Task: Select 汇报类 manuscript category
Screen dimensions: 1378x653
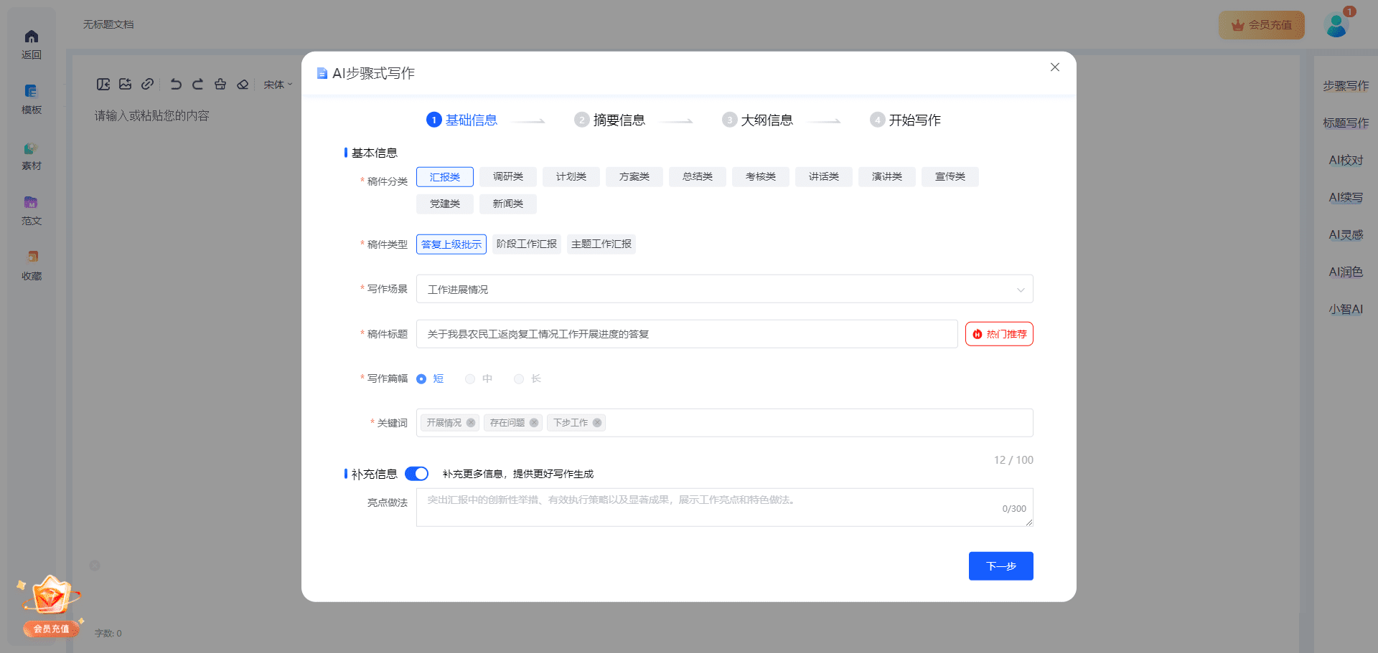Action: pos(445,177)
